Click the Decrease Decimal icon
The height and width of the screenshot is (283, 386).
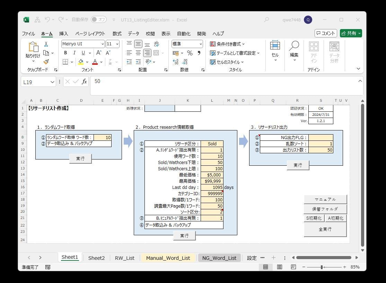coord(185,62)
